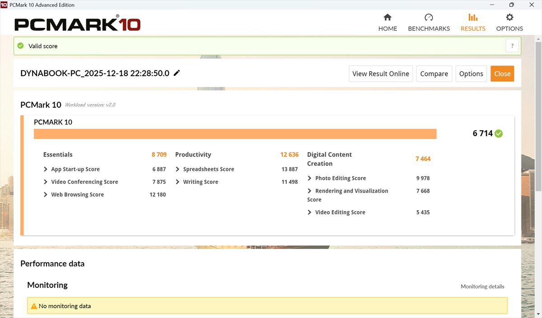Expand Video Editing Score row

309,212
